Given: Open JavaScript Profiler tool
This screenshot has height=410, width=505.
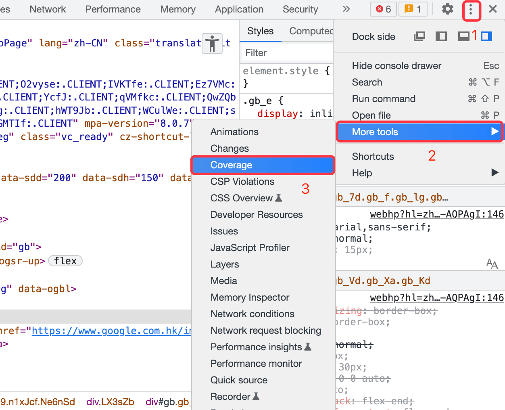Looking at the screenshot, I should pos(264,248).
